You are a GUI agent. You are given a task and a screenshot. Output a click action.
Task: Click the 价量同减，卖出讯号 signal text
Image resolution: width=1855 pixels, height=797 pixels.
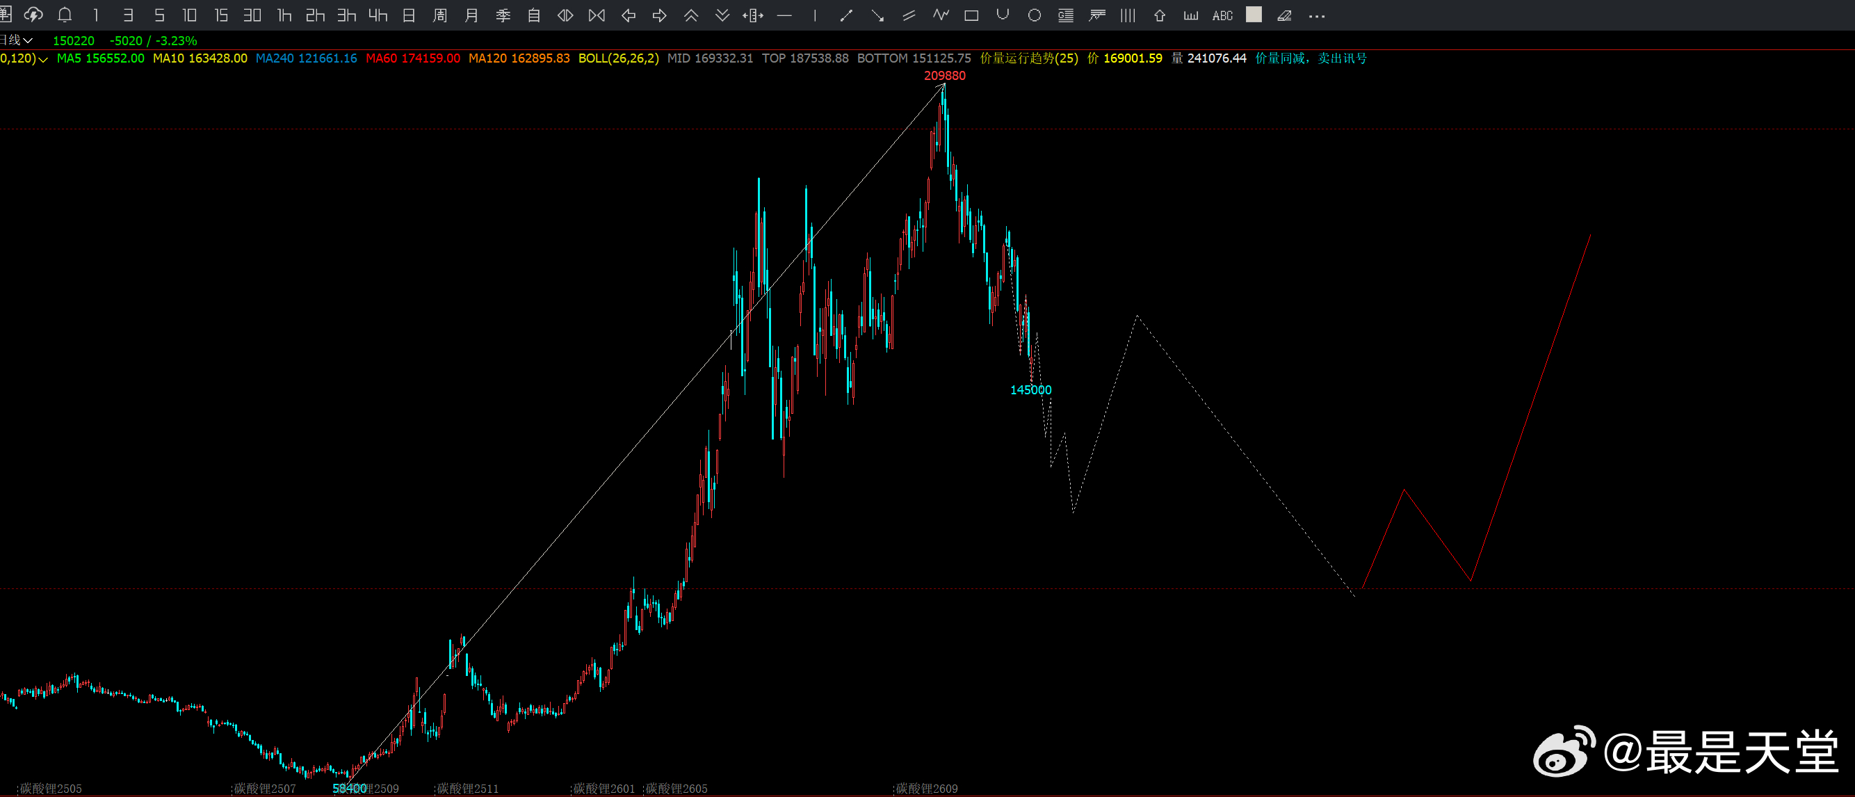[x=1311, y=58]
